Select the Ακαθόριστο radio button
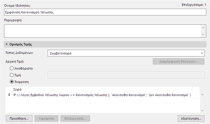Image resolution: width=210 pixels, height=124 pixels. [12, 68]
